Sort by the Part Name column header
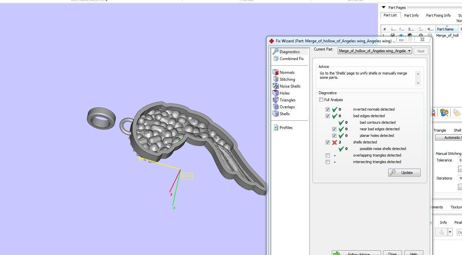462x255 pixels. pos(447,29)
